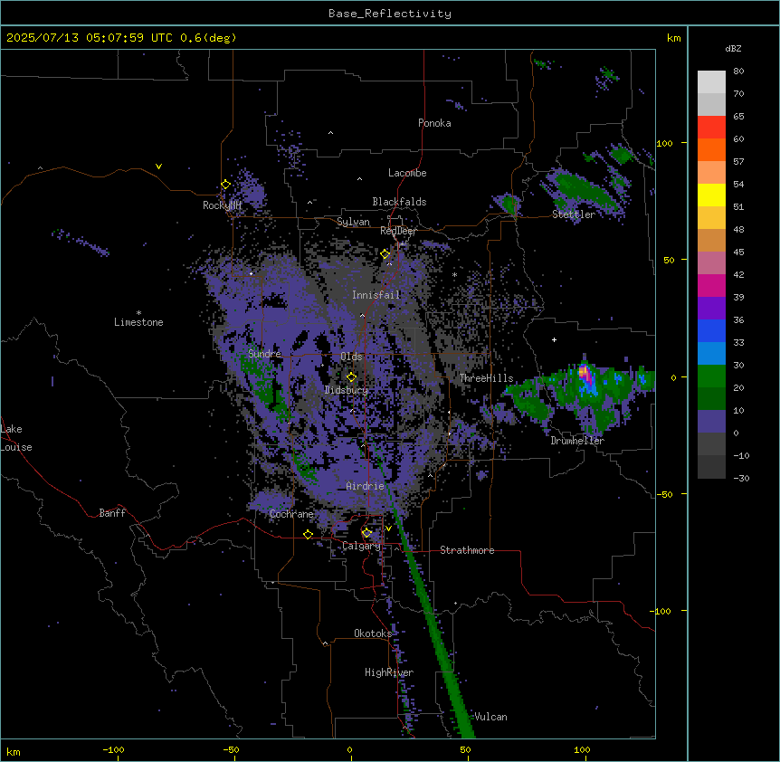This screenshot has height=762, width=780.
Task: Click the red 60-65 dBZ legend swatch
Action: 711,128
